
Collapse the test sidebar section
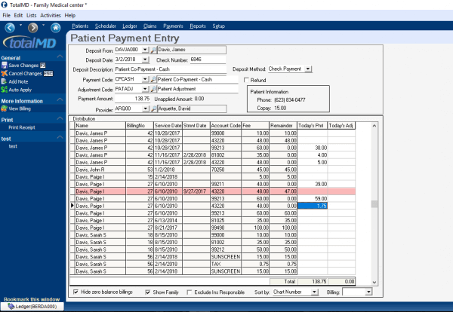pyautogui.click(x=60, y=137)
